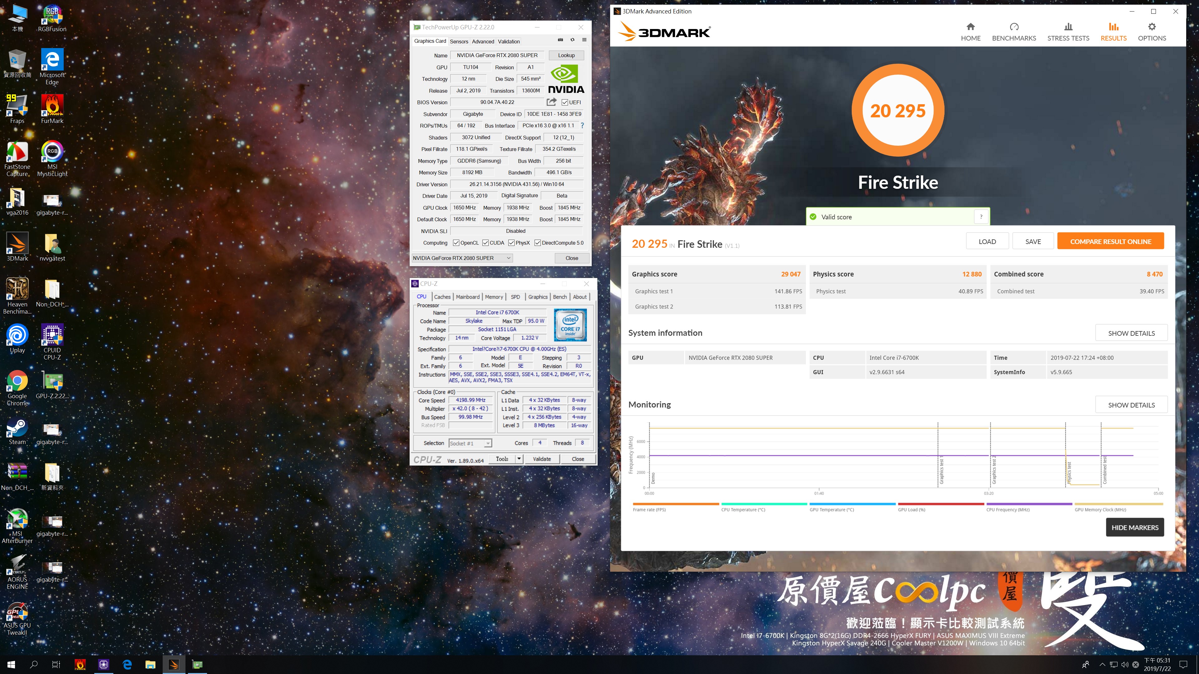Launch AORUS ENGINE shortcut

pos(17,572)
